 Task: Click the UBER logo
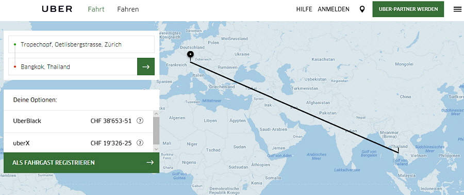(57, 9)
